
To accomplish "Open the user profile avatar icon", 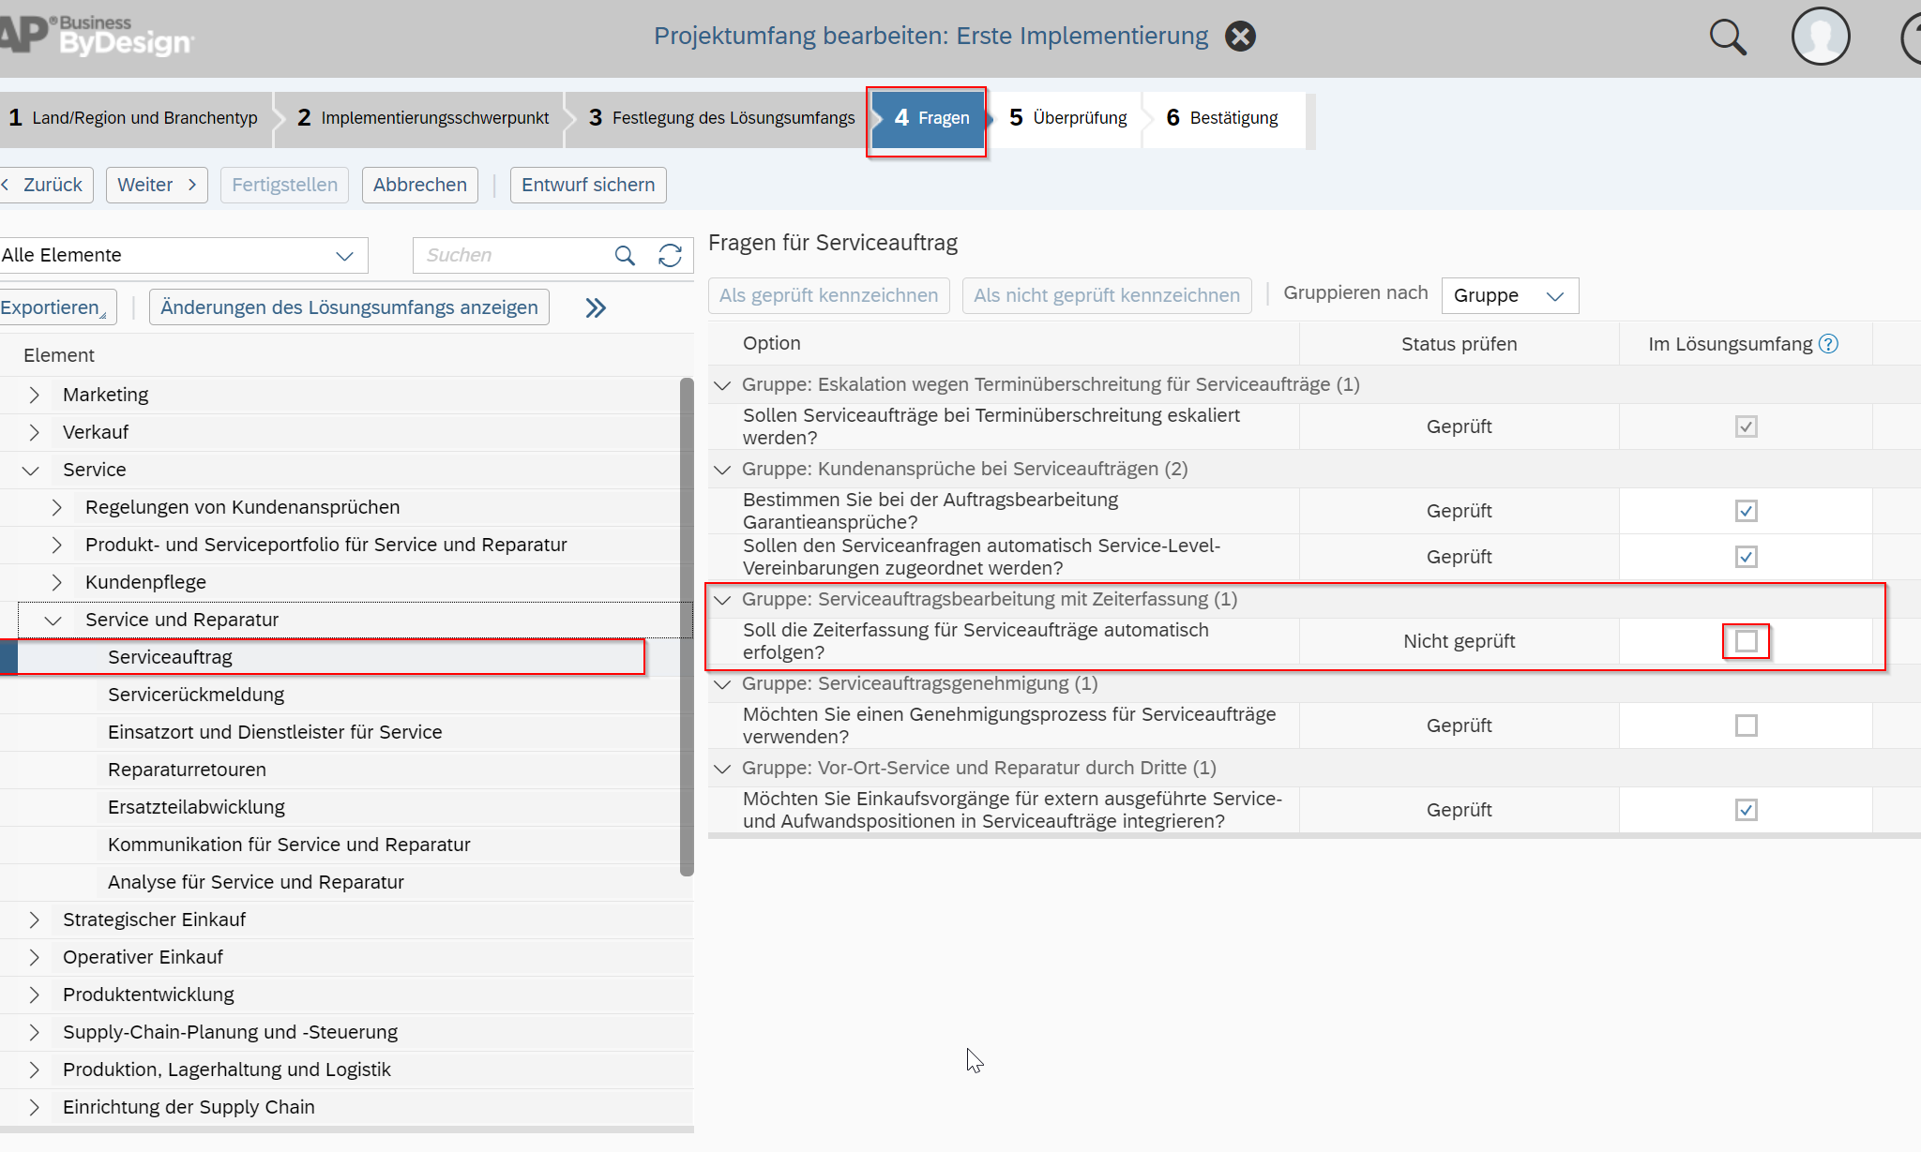I will coord(1820,37).
